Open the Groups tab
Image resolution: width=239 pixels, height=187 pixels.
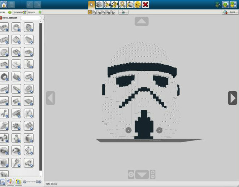click(35, 12)
